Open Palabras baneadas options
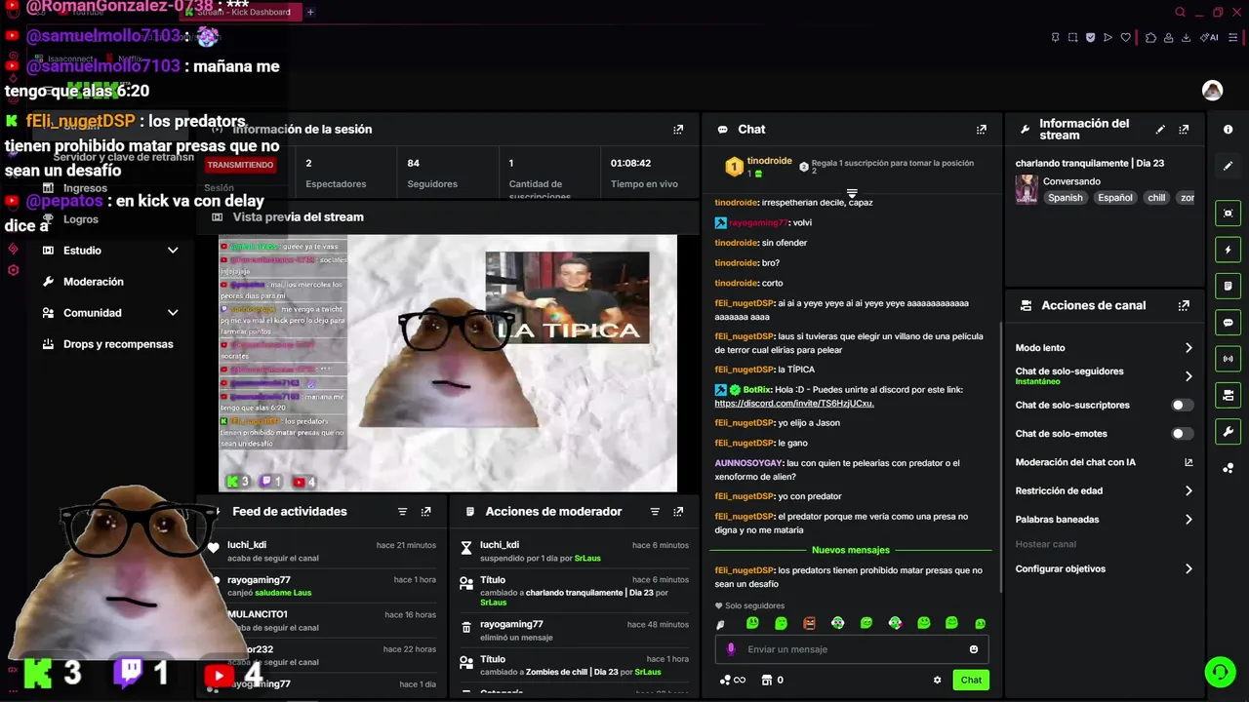Image resolution: width=1249 pixels, height=702 pixels. [x=1104, y=520]
